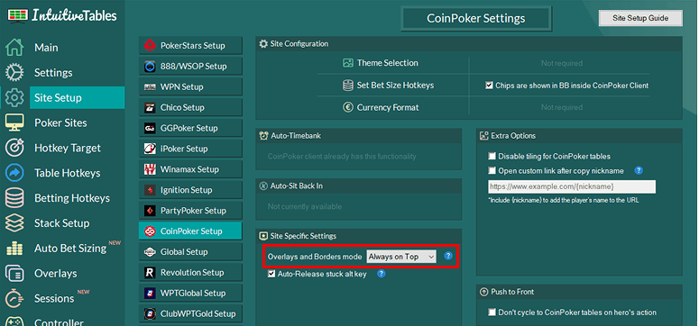This screenshot has width=699, height=326.
Task: Choose Winamax Setup
Action: [190, 169]
